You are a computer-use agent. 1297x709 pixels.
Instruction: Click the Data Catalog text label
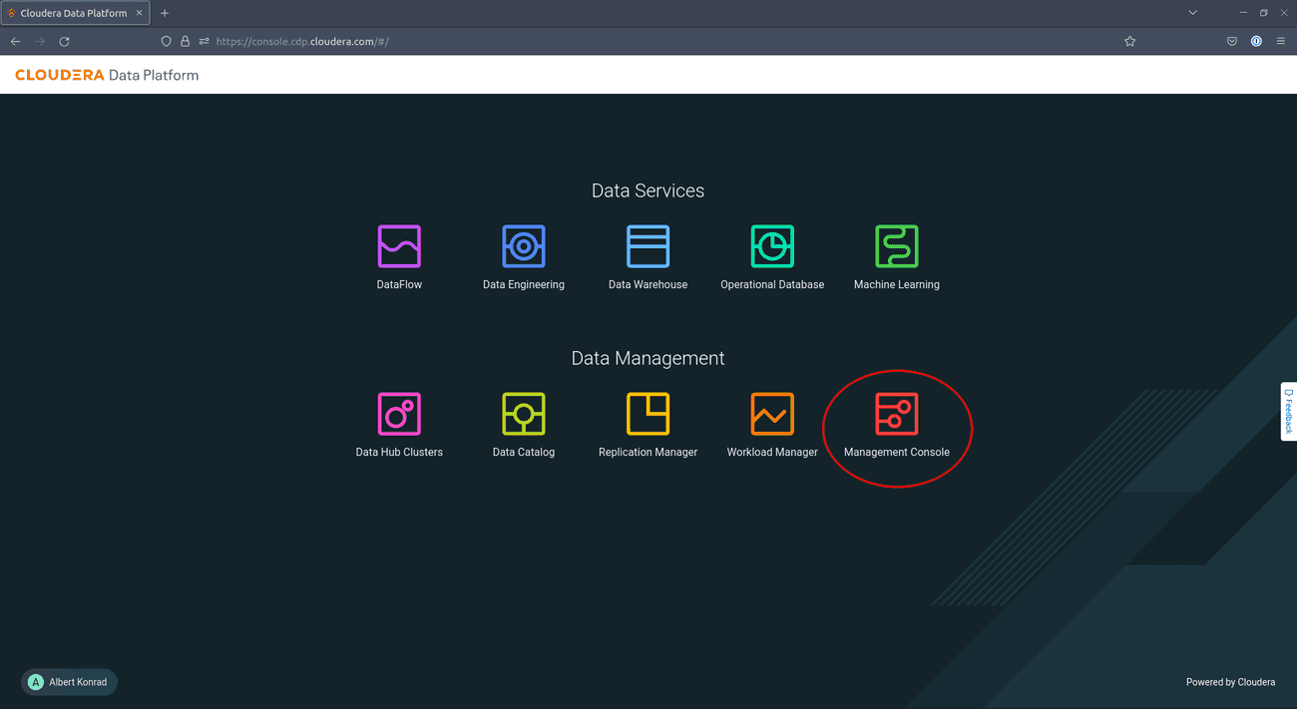(524, 452)
